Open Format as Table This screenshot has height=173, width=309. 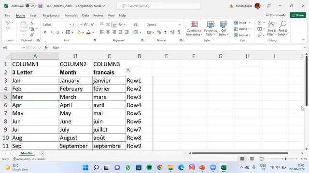click(211, 29)
